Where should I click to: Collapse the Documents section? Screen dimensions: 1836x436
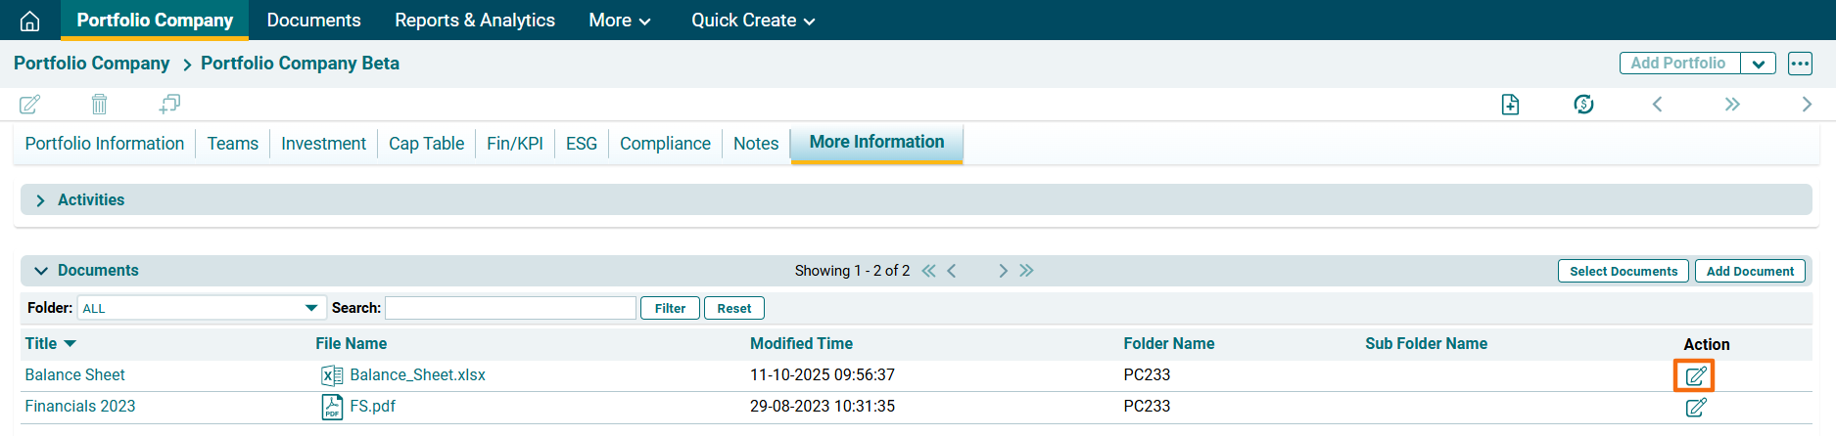coord(41,271)
